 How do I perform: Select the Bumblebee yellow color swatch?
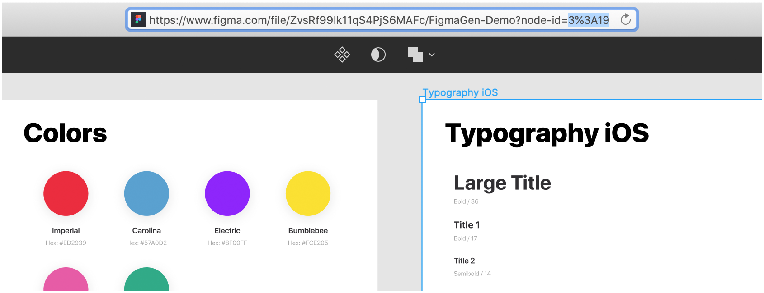tap(308, 193)
